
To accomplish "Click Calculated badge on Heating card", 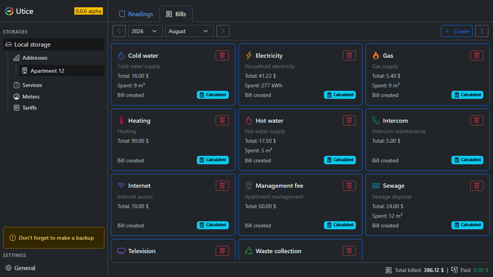I will tap(213, 160).
